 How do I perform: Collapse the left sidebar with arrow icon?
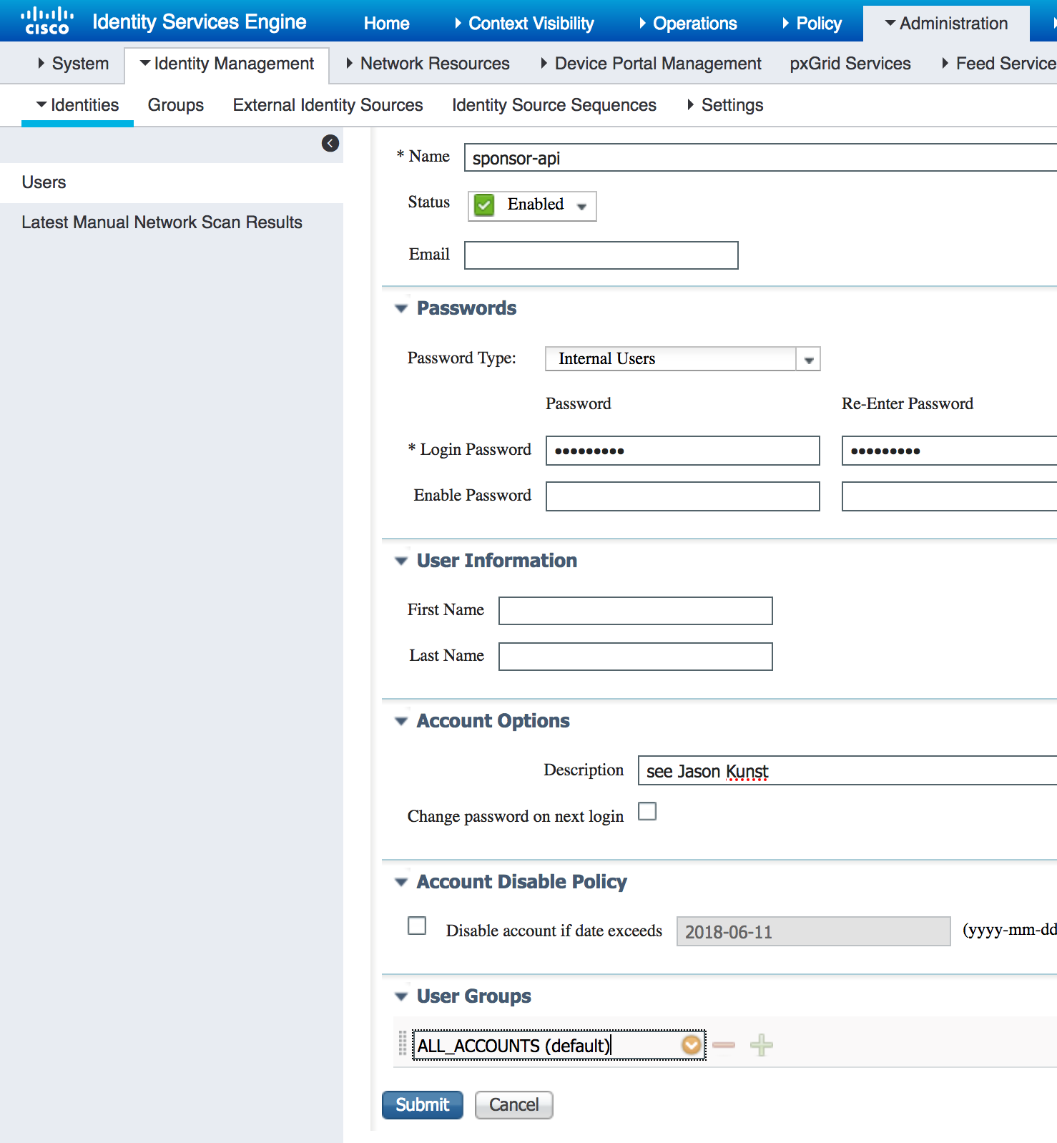pos(330,143)
